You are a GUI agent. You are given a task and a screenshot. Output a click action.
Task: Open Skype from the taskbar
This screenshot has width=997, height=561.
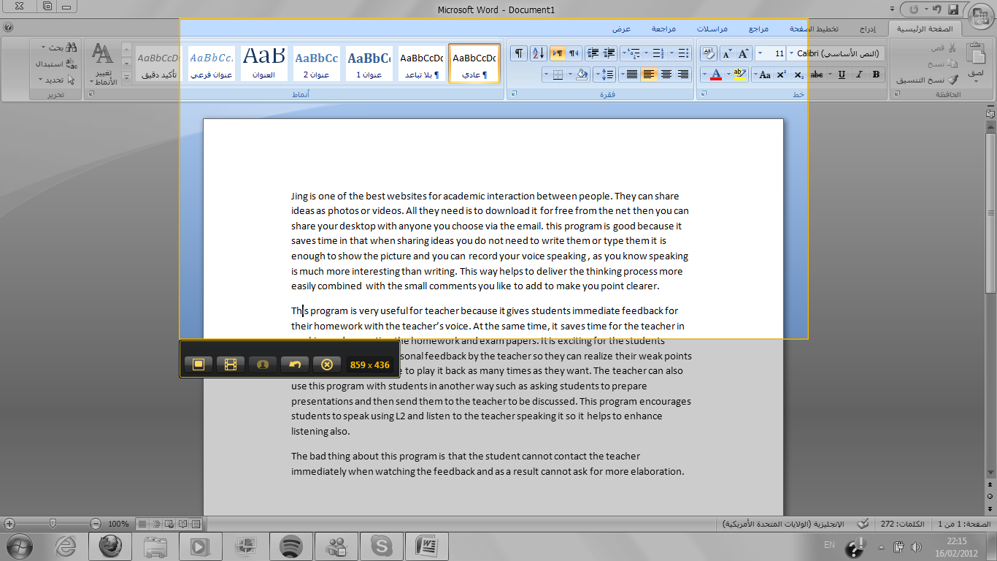[382, 546]
